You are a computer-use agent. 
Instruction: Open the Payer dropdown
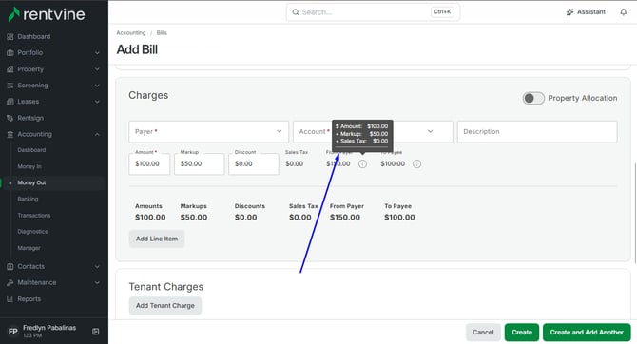click(x=208, y=131)
